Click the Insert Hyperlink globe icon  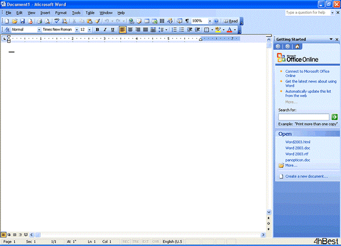(131, 21)
